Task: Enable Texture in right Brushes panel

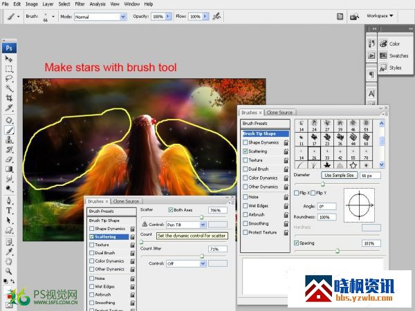Action: [246, 160]
